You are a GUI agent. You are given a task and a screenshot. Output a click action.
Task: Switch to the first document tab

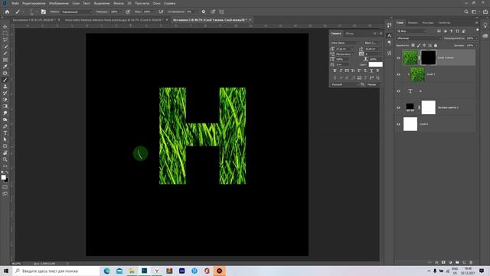point(34,20)
